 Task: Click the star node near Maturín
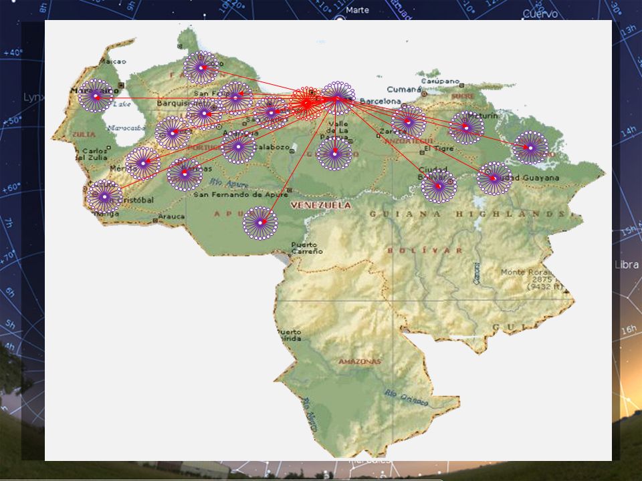click(466, 128)
